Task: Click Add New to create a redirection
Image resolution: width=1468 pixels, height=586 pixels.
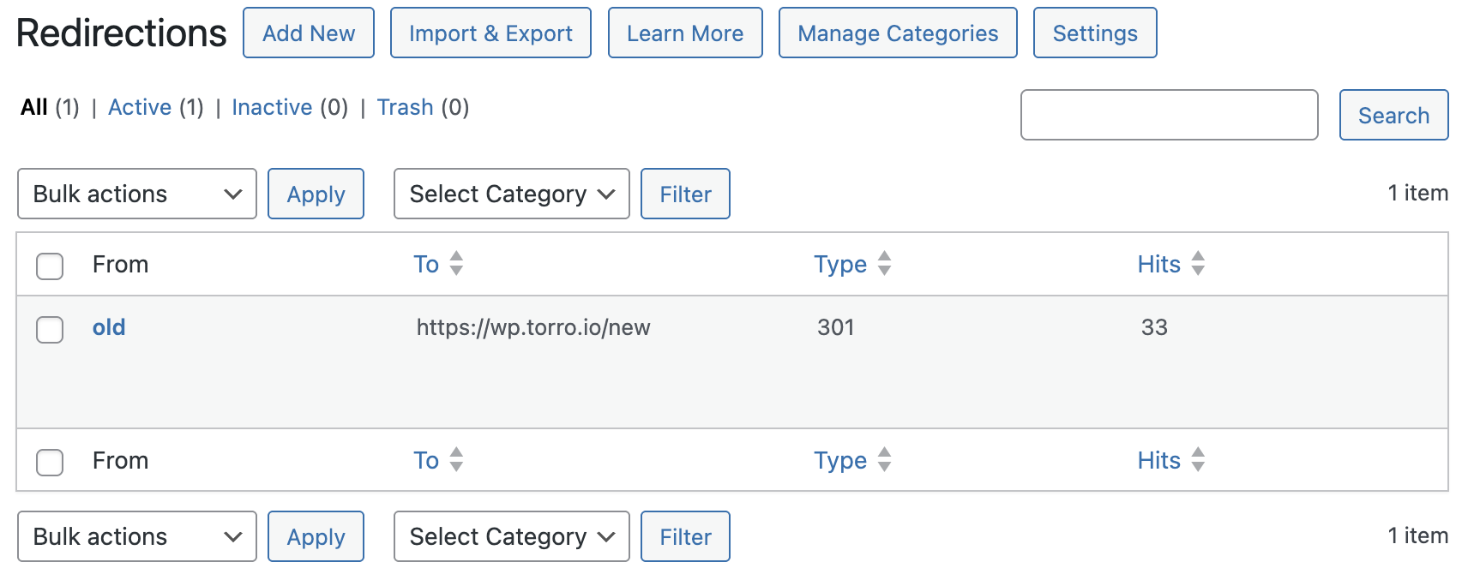Action: click(x=308, y=33)
